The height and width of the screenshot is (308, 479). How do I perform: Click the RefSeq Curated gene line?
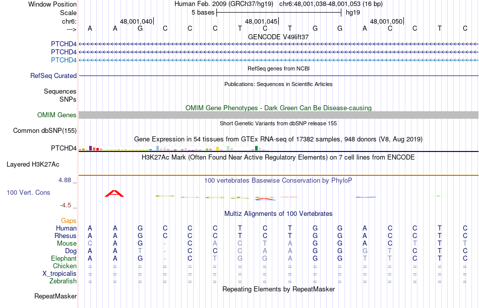[278, 75]
